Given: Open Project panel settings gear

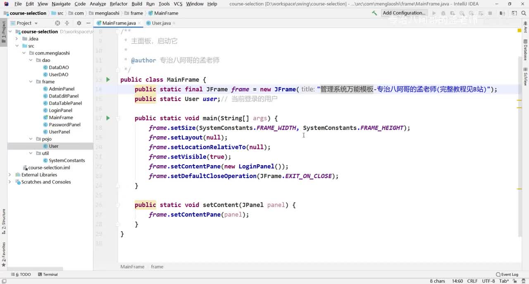Looking at the screenshot, I should (x=79, y=23).
